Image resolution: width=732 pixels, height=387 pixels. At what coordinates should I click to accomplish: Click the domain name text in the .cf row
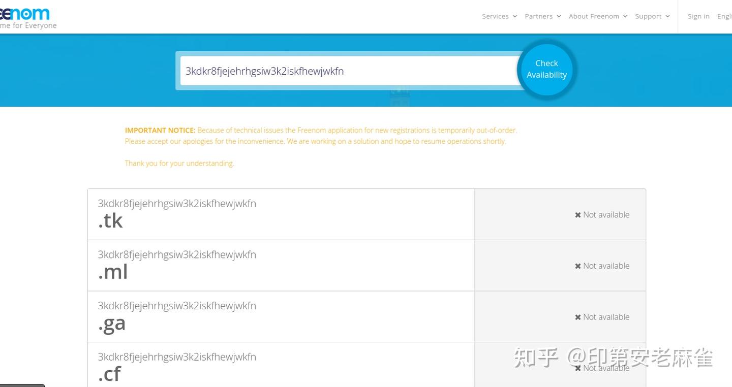(177, 357)
